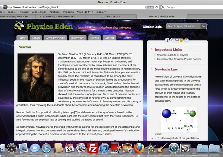Open the Topics navigation tab
The height and width of the screenshot is (157, 223).
tap(36, 38)
